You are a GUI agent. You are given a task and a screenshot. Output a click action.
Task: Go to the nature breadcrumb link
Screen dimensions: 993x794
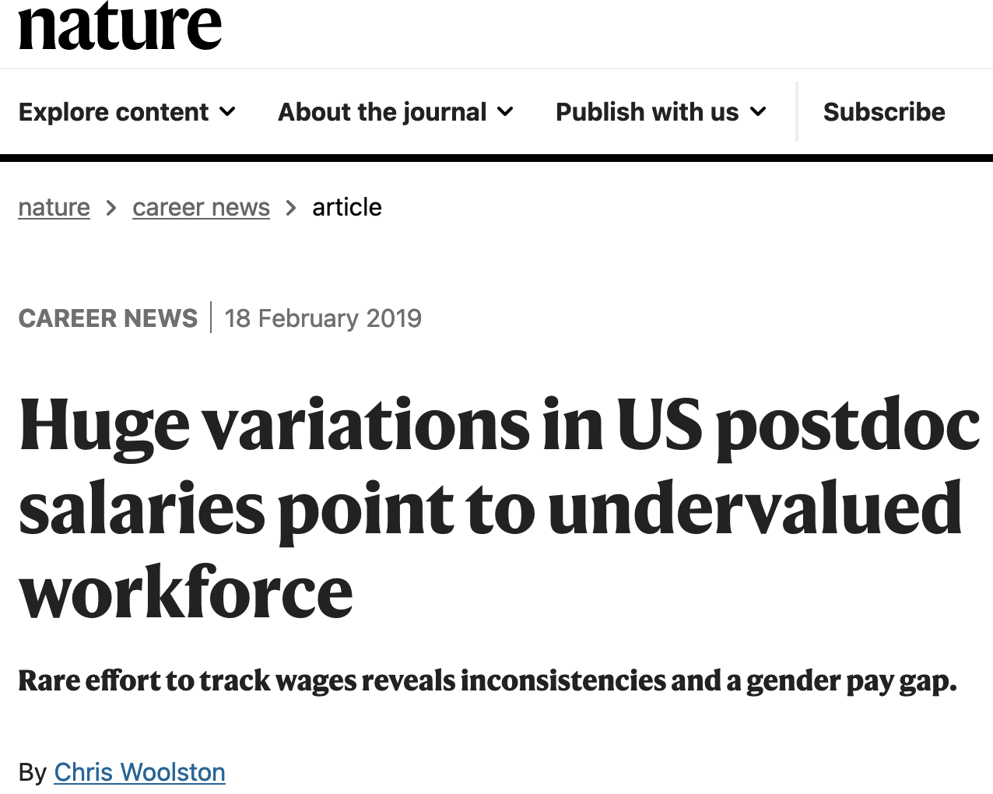(x=54, y=207)
